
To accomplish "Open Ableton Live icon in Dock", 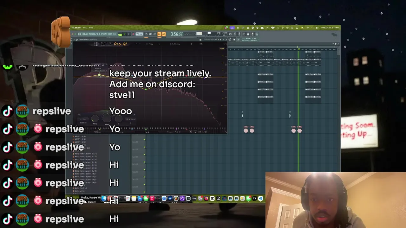I will pos(194,199).
